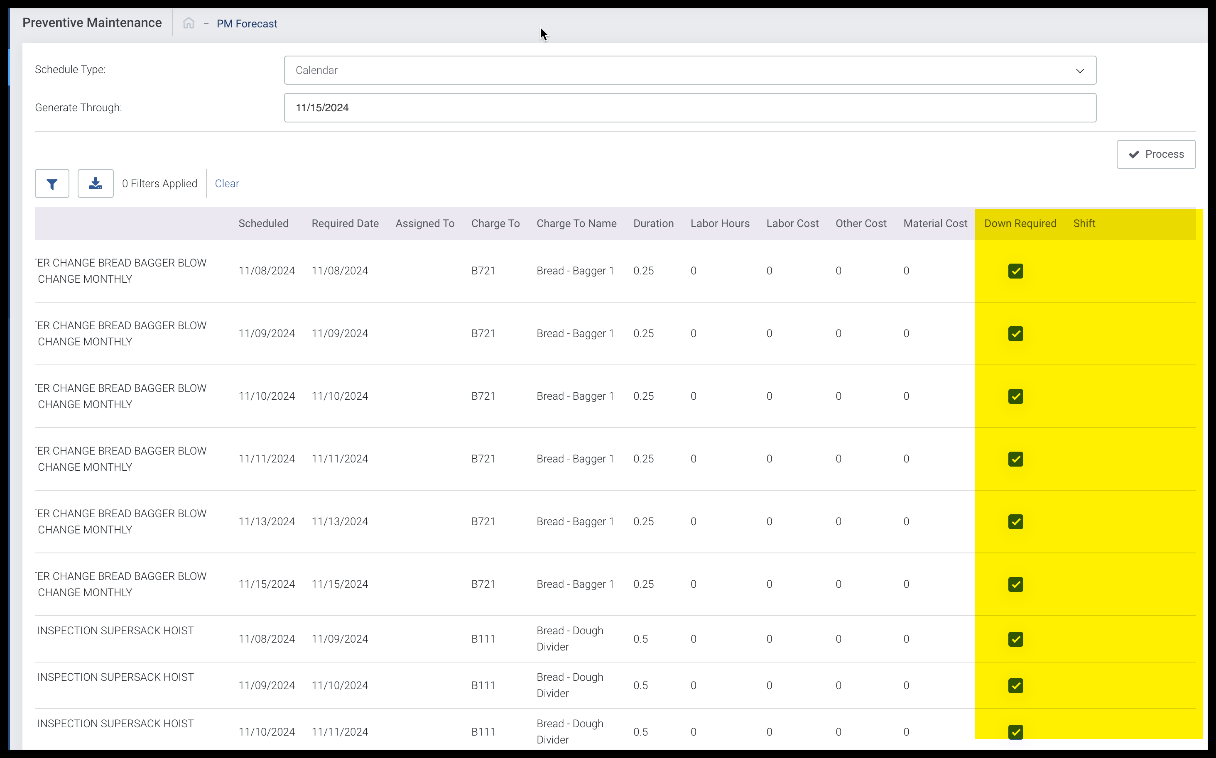The height and width of the screenshot is (758, 1216).
Task: Click the Process button
Action: pos(1155,154)
